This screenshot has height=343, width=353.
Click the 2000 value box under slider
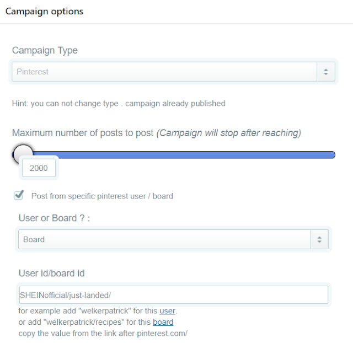(39, 168)
